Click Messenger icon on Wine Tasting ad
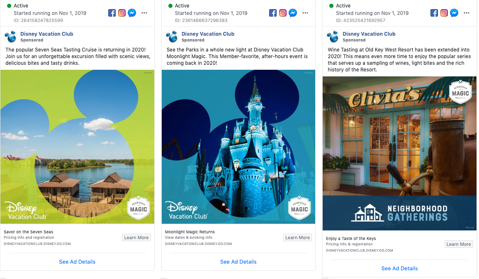The width and height of the screenshot is (479, 279). tap(454, 13)
